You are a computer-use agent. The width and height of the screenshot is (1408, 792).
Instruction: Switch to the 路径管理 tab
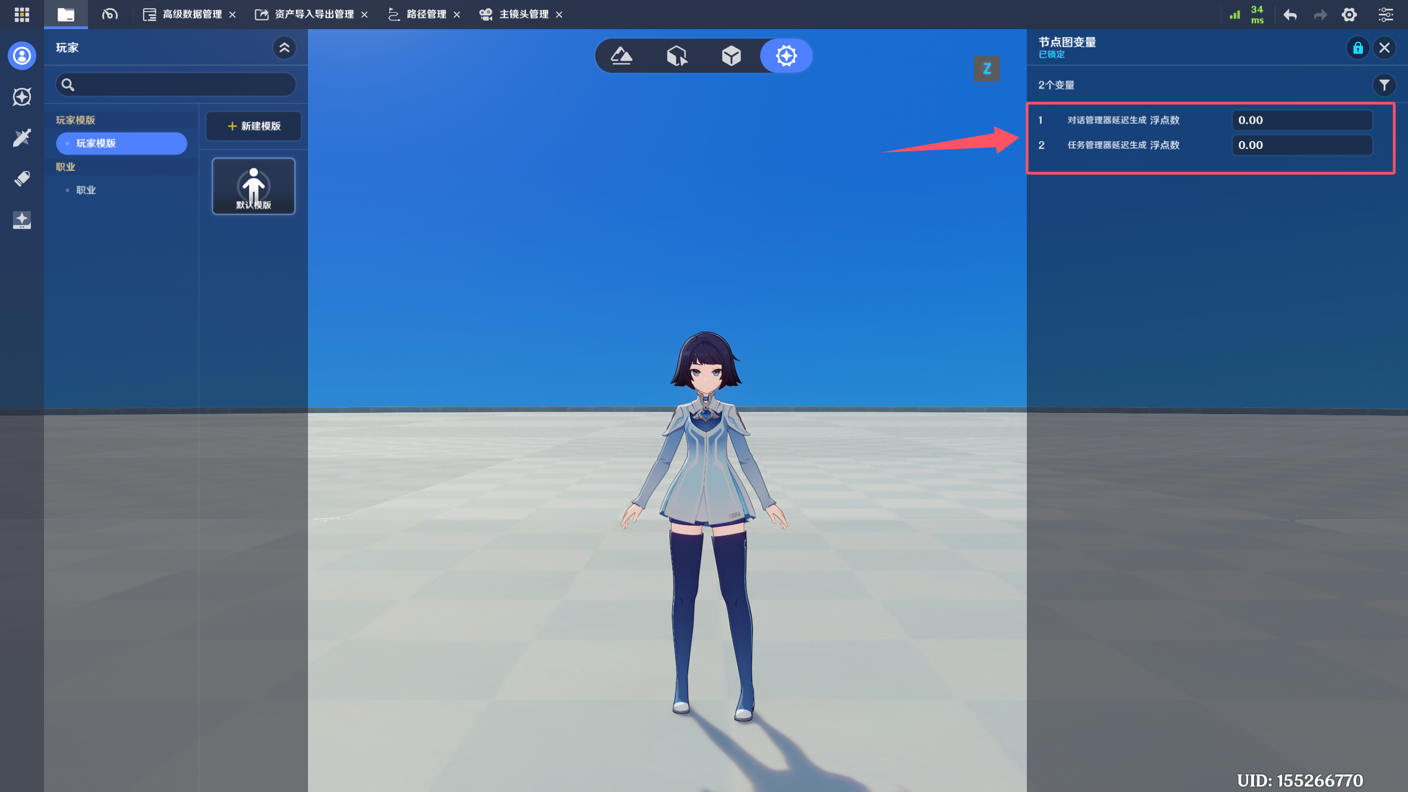pos(426,15)
